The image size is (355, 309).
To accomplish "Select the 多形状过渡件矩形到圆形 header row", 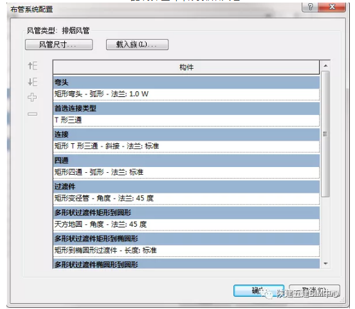I will point(187,213).
